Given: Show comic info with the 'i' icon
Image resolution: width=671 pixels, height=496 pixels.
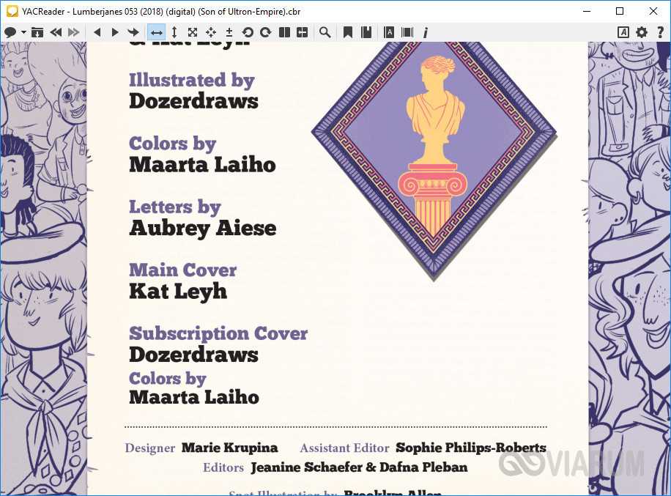Looking at the screenshot, I should coord(426,32).
